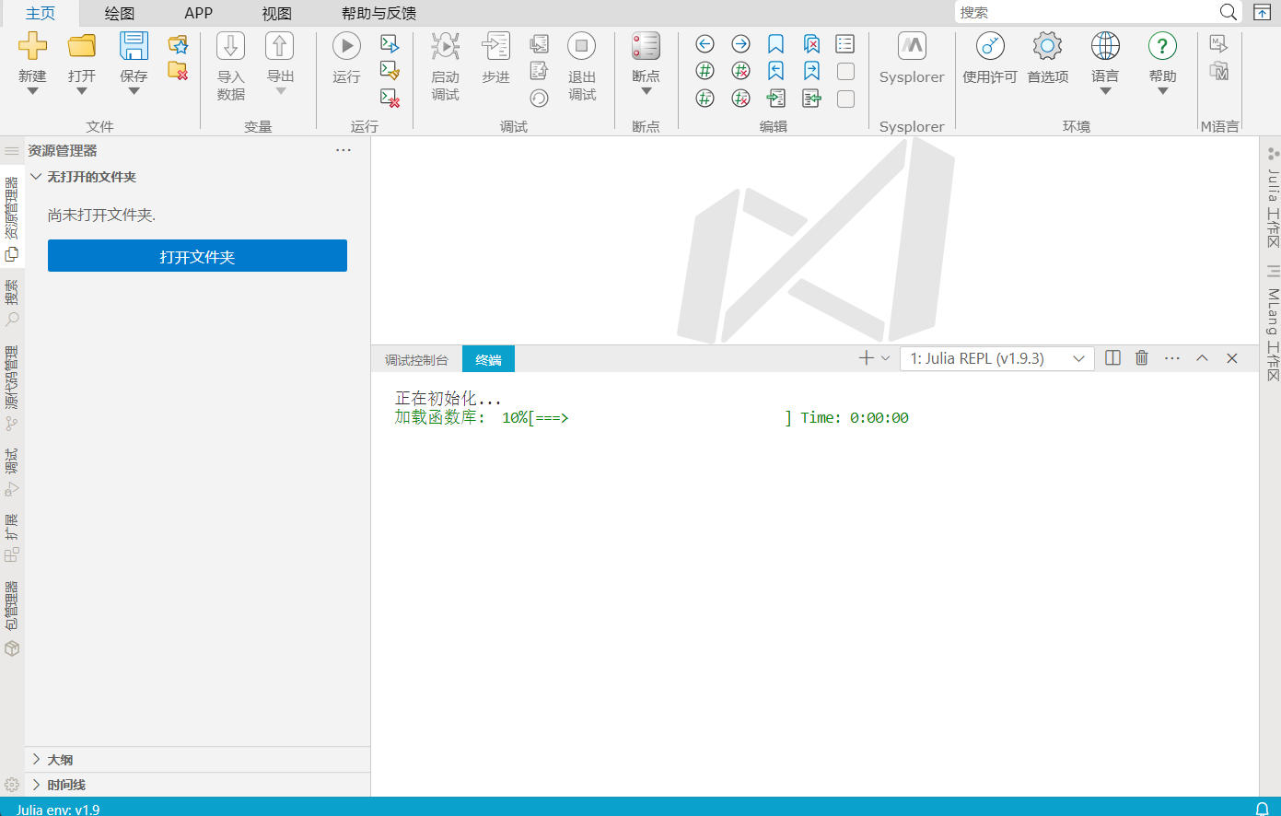Open 使用许可 license icon
Screen dimensions: 1281x816
coord(990,46)
